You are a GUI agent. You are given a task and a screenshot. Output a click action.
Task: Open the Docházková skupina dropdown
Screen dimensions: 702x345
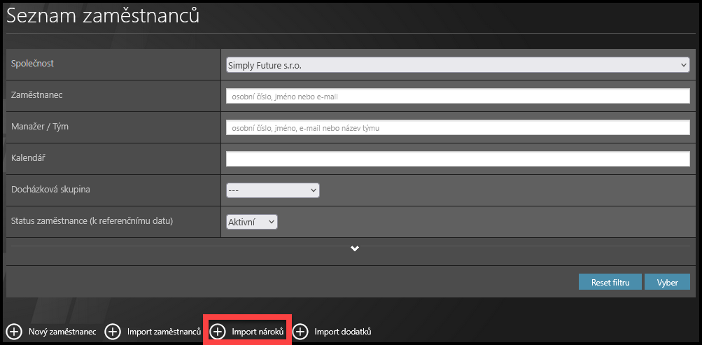(x=273, y=190)
